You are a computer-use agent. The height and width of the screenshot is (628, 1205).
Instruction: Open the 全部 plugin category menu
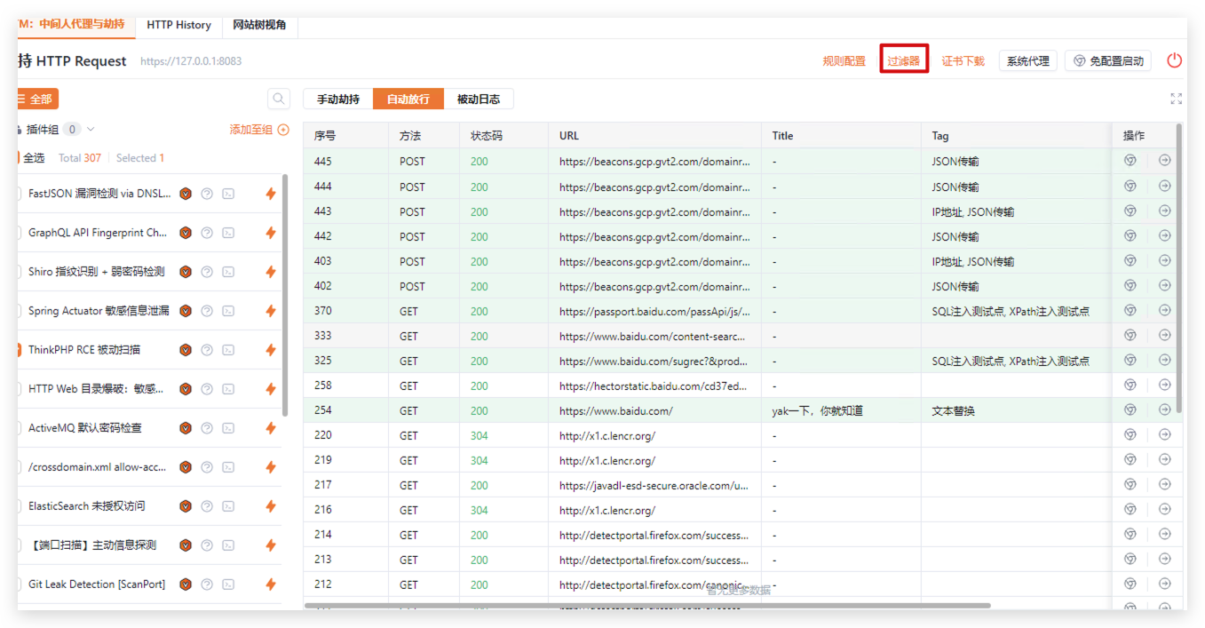(37, 99)
